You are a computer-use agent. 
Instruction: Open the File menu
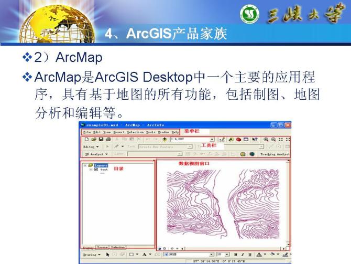click(87, 132)
